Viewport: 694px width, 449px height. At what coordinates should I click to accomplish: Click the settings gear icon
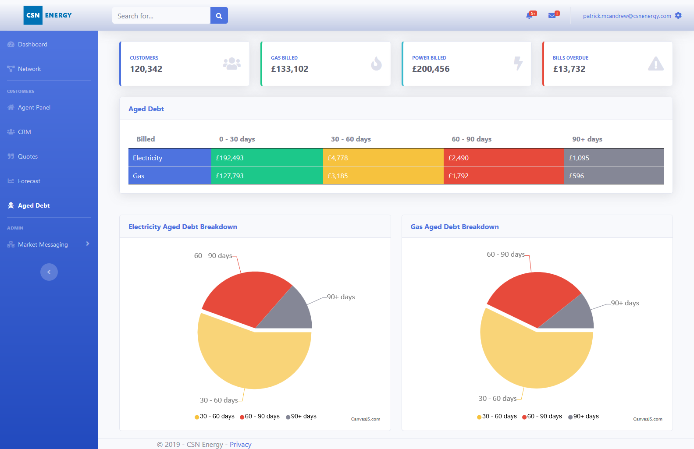pyautogui.click(x=678, y=16)
